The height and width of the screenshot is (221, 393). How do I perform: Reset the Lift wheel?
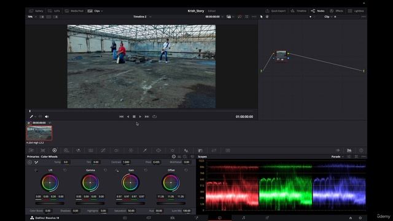click(x=65, y=170)
